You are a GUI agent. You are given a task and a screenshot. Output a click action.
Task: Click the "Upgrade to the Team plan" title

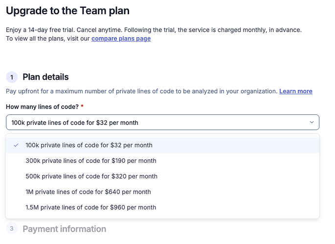[x=67, y=10]
